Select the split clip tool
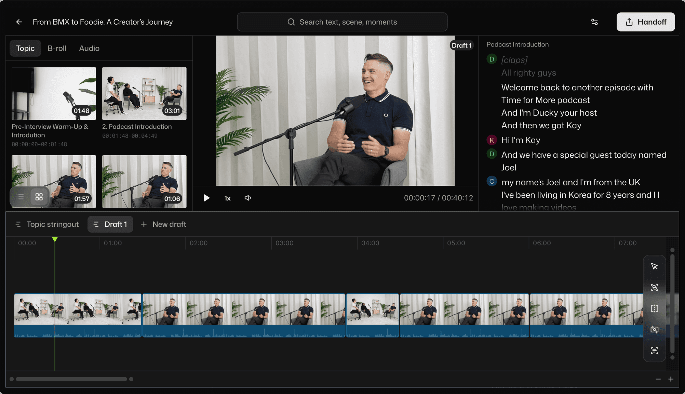This screenshot has width=685, height=394. pyautogui.click(x=654, y=308)
